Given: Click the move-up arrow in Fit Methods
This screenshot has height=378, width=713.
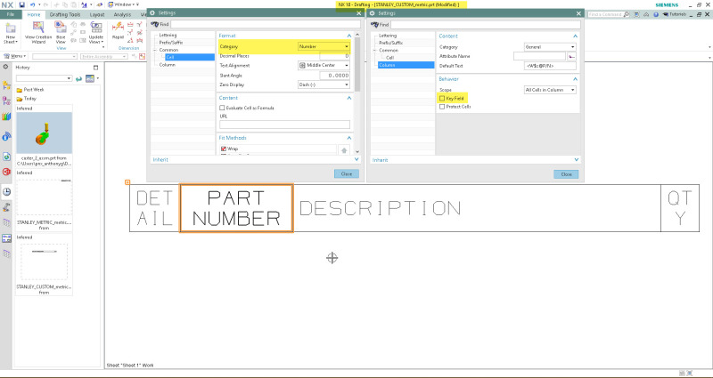Looking at the screenshot, I should (x=344, y=150).
